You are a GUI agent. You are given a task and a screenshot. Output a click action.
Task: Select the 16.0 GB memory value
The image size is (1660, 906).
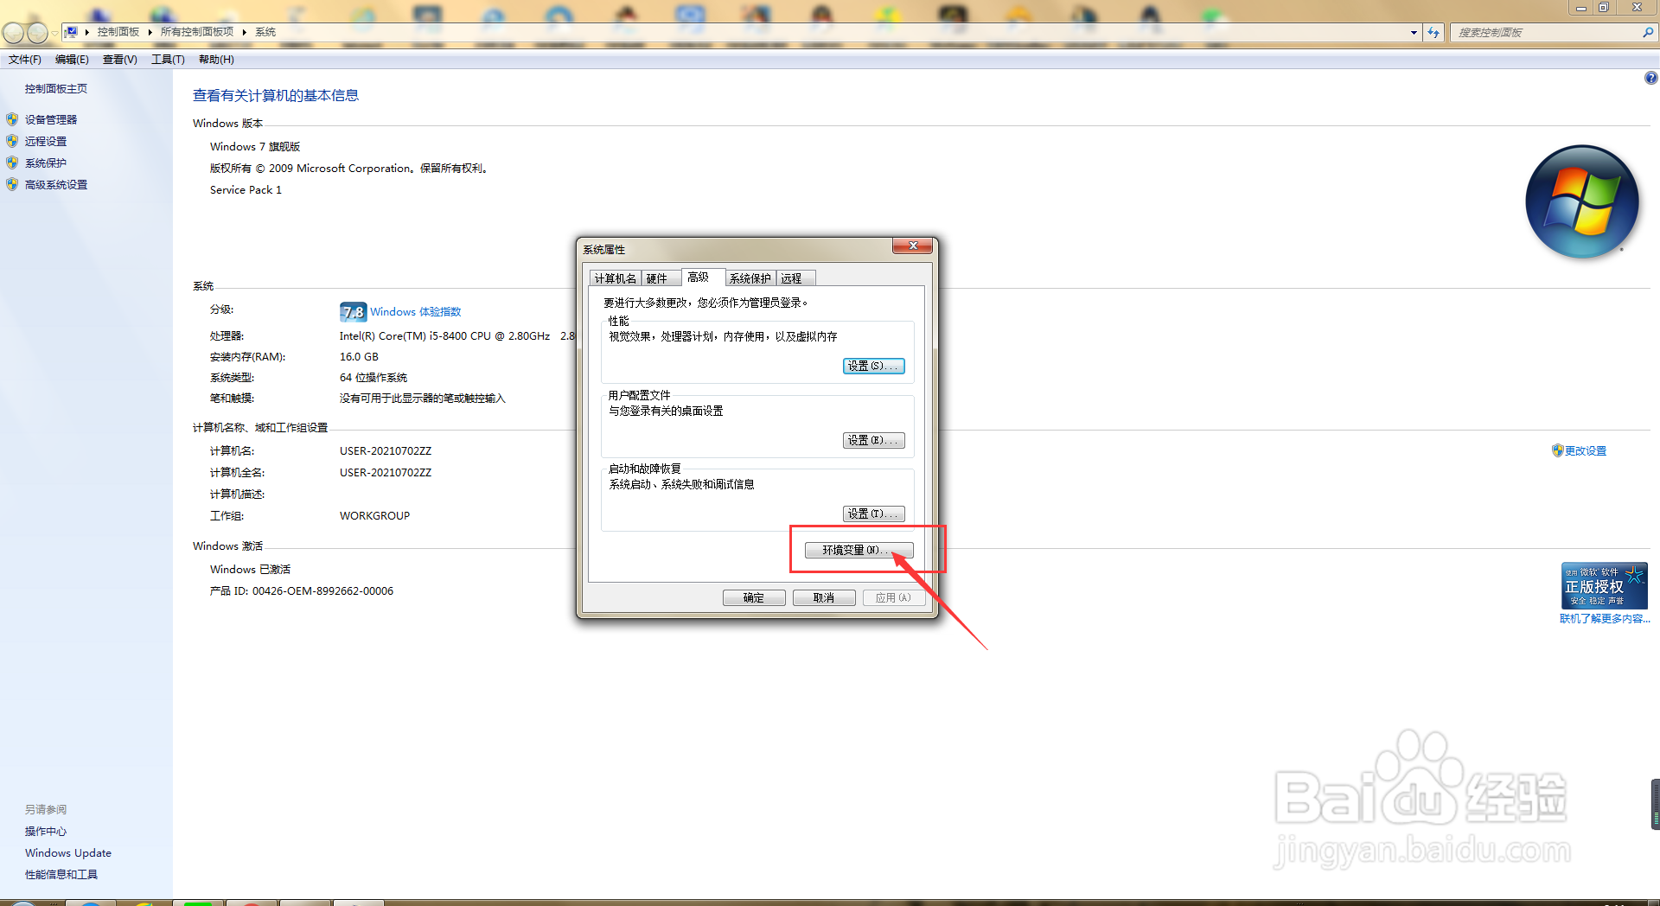[359, 356]
